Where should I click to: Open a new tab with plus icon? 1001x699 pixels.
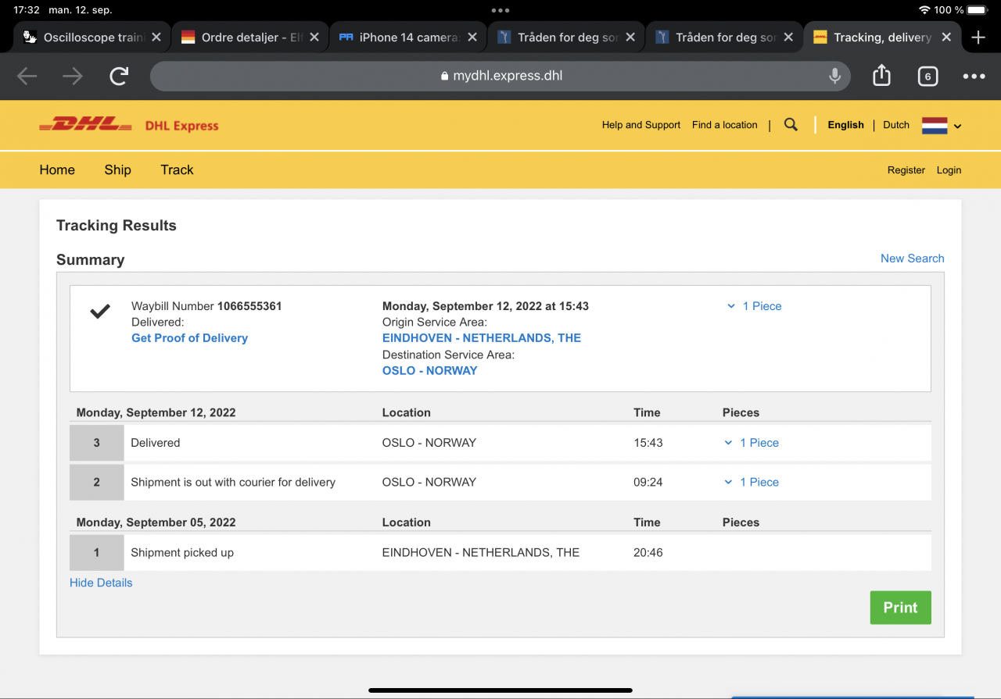click(978, 37)
